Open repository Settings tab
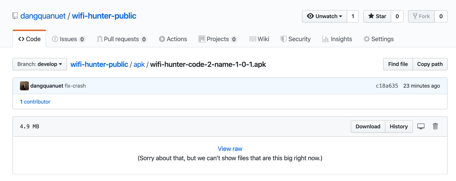Screen dimensions: 456x181 (x=379, y=39)
